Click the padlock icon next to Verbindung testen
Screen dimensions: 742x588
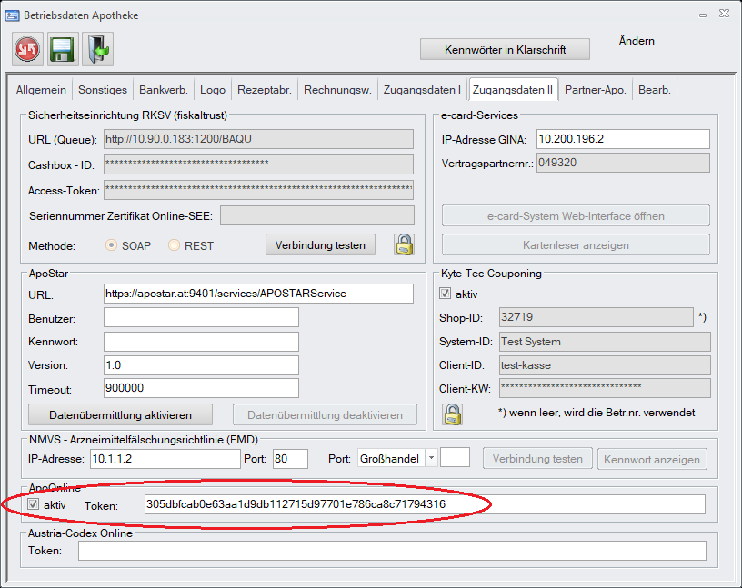404,244
